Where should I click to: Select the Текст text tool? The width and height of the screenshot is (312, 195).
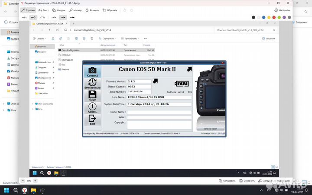pos(43,10)
